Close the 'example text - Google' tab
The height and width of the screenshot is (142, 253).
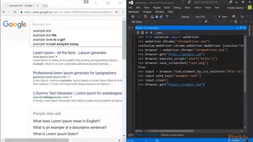click(38, 6)
